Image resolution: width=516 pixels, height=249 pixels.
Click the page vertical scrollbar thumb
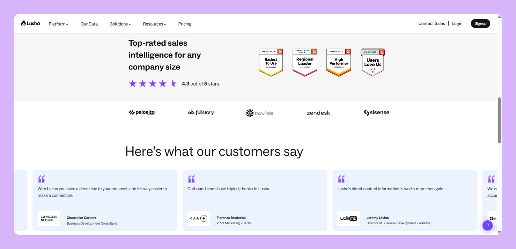499,120
